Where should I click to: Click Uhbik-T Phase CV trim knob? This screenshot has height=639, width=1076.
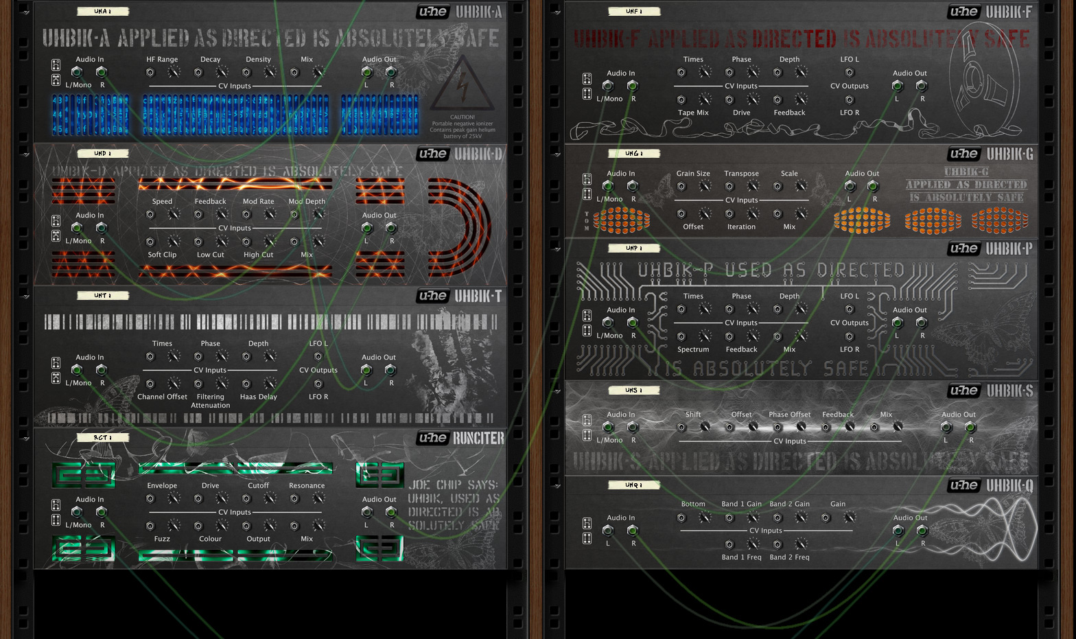pyautogui.click(x=222, y=356)
